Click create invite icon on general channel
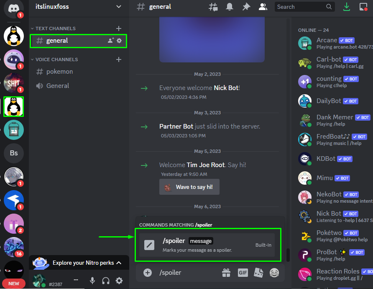373x289 pixels. pyautogui.click(x=111, y=41)
